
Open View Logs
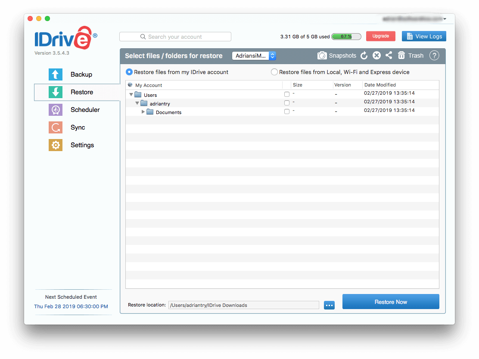point(424,36)
